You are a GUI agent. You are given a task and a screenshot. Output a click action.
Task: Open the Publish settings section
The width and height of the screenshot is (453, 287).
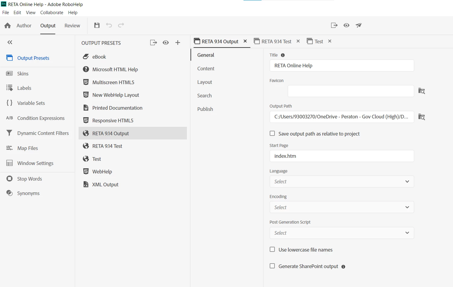[205, 109]
